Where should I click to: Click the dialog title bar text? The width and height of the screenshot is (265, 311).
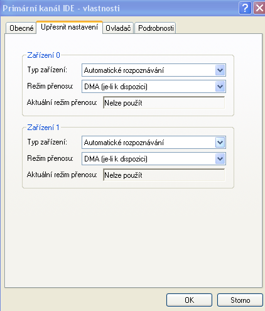point(61,8)
